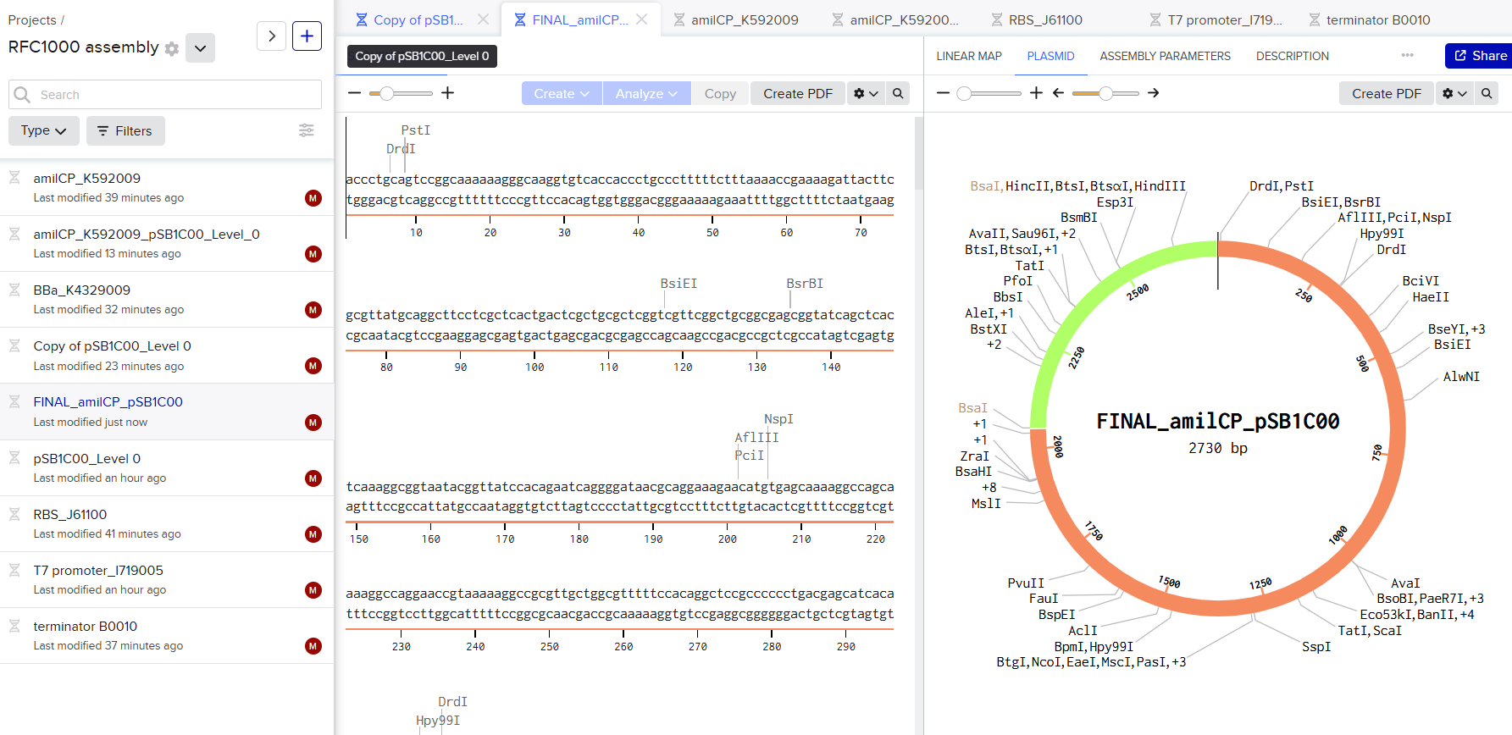Screen dimensions: 1512x735
Task: Open RBS_J61100 sequence in list
Action: coord(167,523)
